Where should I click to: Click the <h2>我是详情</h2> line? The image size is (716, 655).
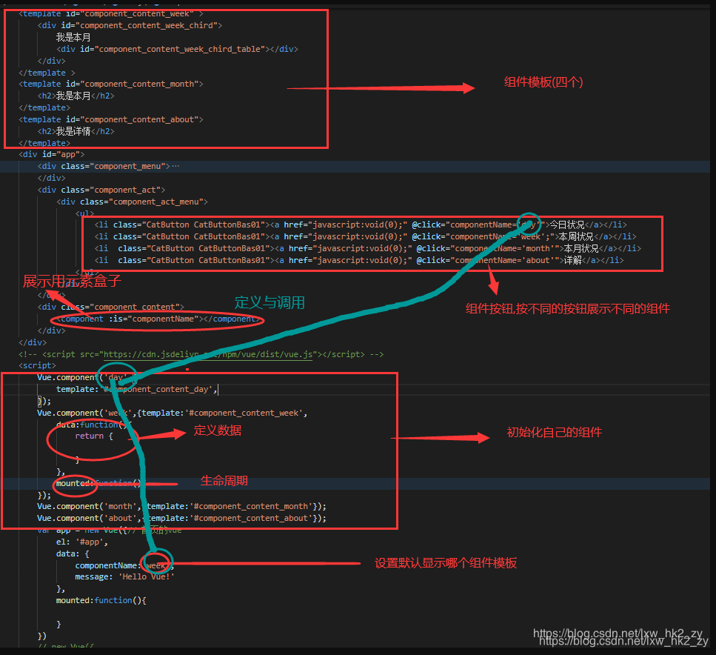coord(76,132)
